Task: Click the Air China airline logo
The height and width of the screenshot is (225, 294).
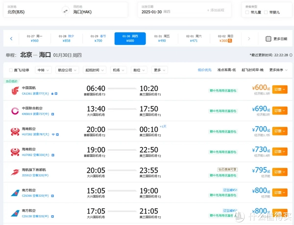Action: click(x=15, y=90)
